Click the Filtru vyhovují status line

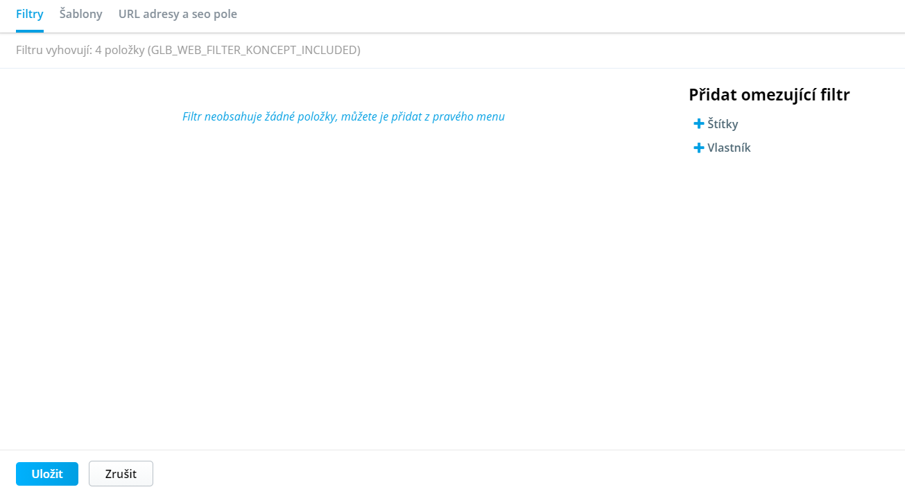coord(188,50)
